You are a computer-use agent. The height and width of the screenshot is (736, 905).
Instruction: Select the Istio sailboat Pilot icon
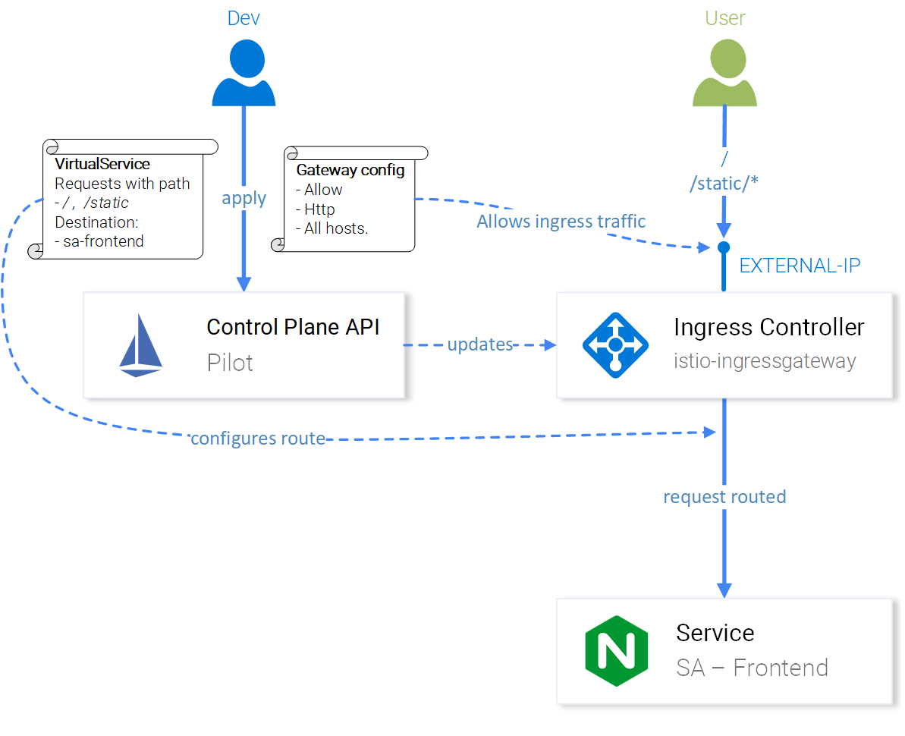140,345
